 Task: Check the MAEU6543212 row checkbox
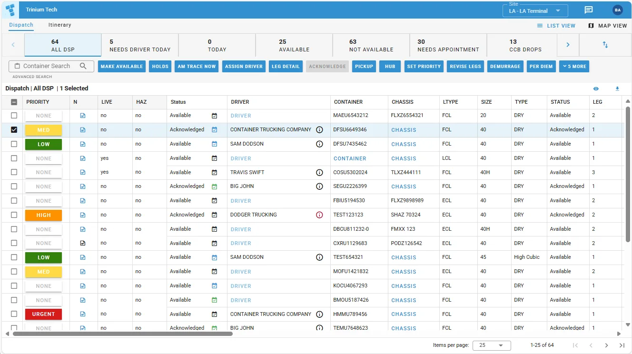[x=14, y=116]
